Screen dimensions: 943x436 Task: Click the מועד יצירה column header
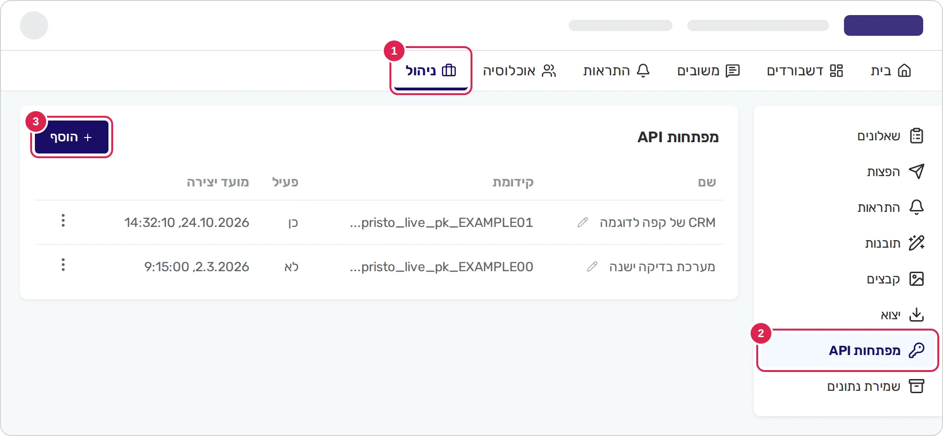[x=218, y=182]
